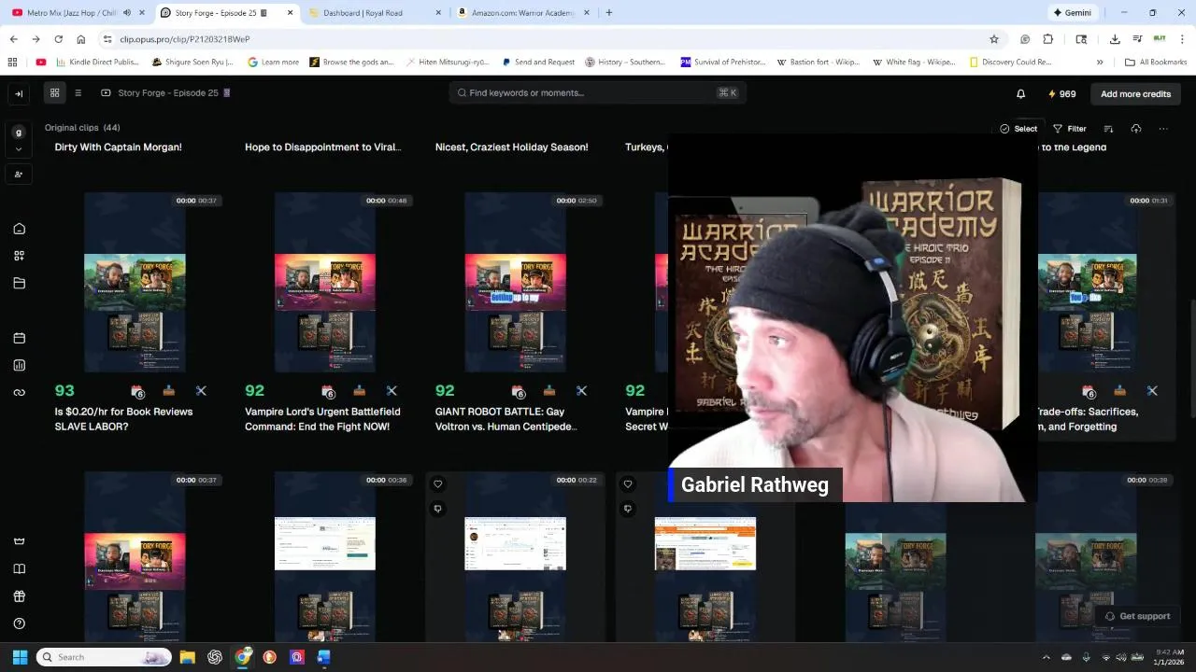This screenshot has width=1196, height=672.
Task: Open White flag - Wikipedia bookmark
Action: click(x=914, y=63)
